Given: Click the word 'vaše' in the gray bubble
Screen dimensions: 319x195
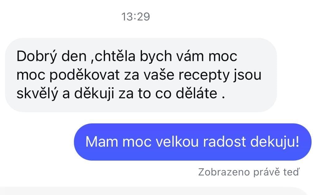Looking at the screenshot, I should 159,75.
